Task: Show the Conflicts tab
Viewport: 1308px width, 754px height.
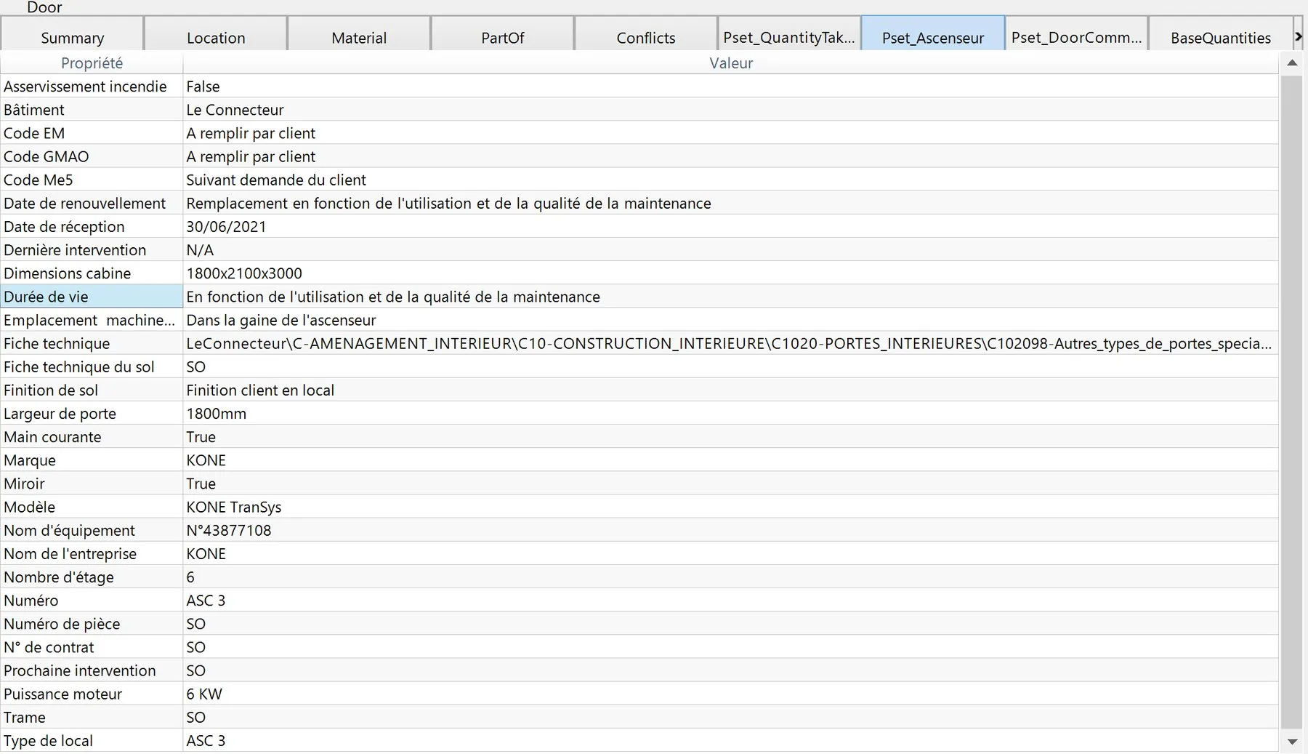Action: 646,38
